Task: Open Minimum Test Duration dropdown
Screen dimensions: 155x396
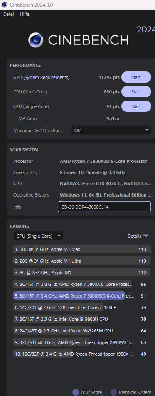Action: pos(111,130)
